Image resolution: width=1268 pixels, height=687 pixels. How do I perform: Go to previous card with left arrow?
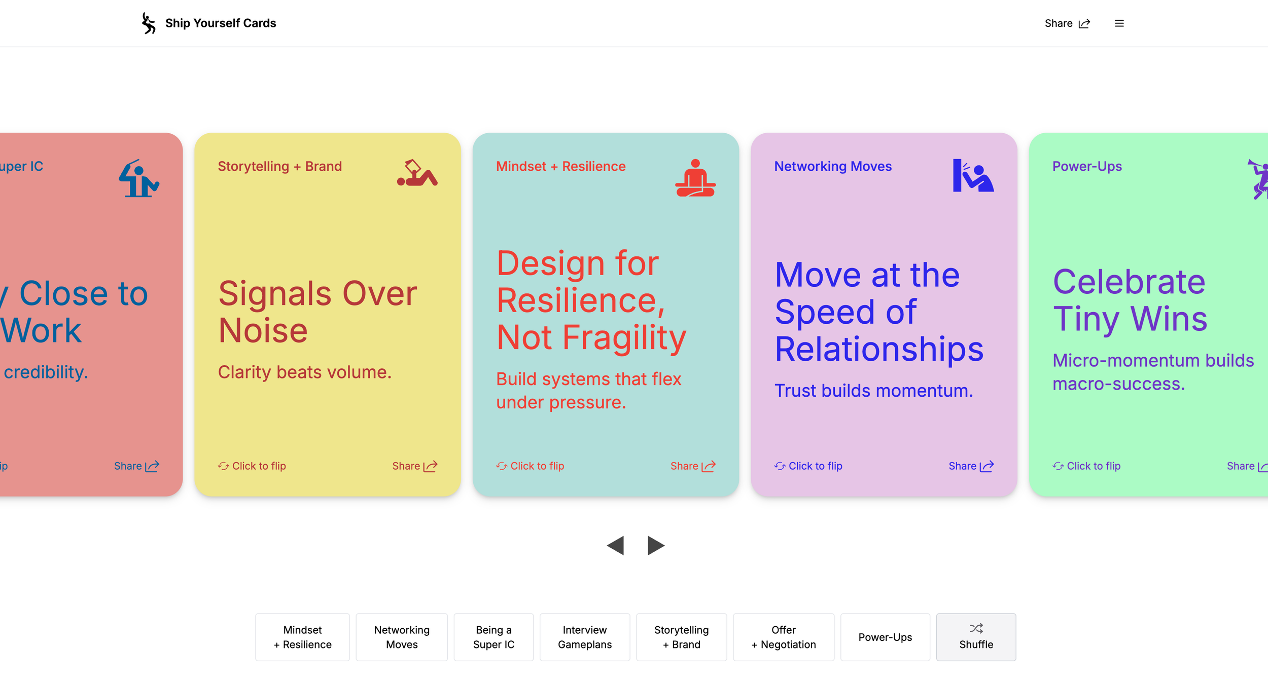615,546
